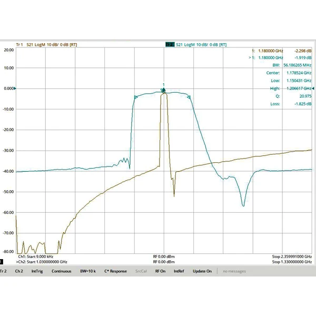The height and width of the screenshot is (316, 316).
Task: Click the 20.00 y-axis scale label
Action: 9,50
